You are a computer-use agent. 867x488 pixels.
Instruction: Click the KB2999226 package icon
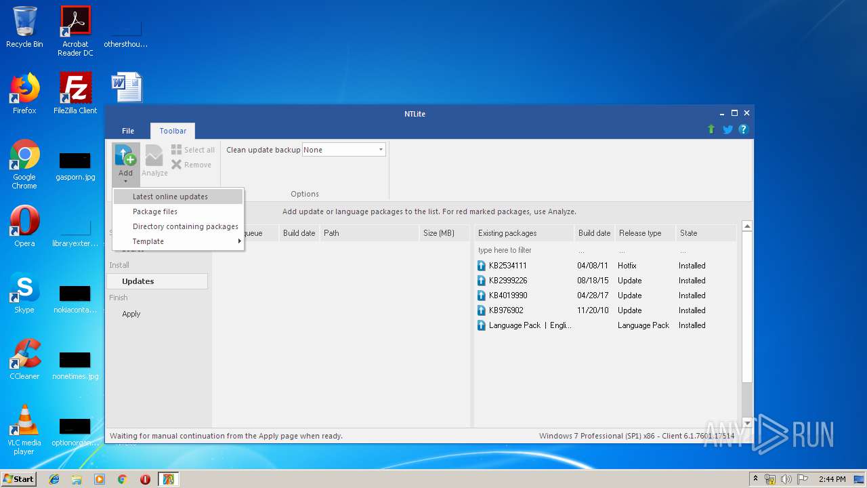(482, 281)
